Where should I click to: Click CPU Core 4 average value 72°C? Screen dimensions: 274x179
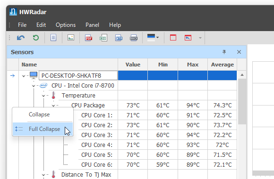point(223,145)
